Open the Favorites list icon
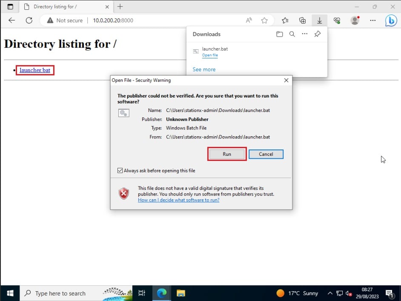 click(x=285, y=20)
